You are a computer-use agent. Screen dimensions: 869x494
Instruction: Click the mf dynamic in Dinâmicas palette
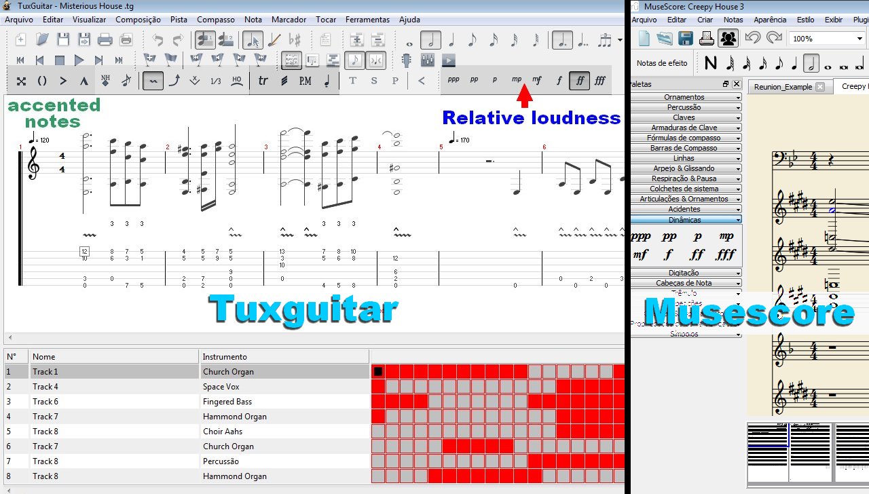640,255
